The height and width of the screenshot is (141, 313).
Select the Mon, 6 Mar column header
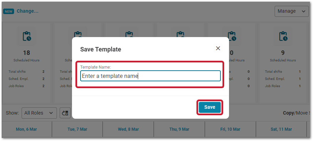[26, 129]
